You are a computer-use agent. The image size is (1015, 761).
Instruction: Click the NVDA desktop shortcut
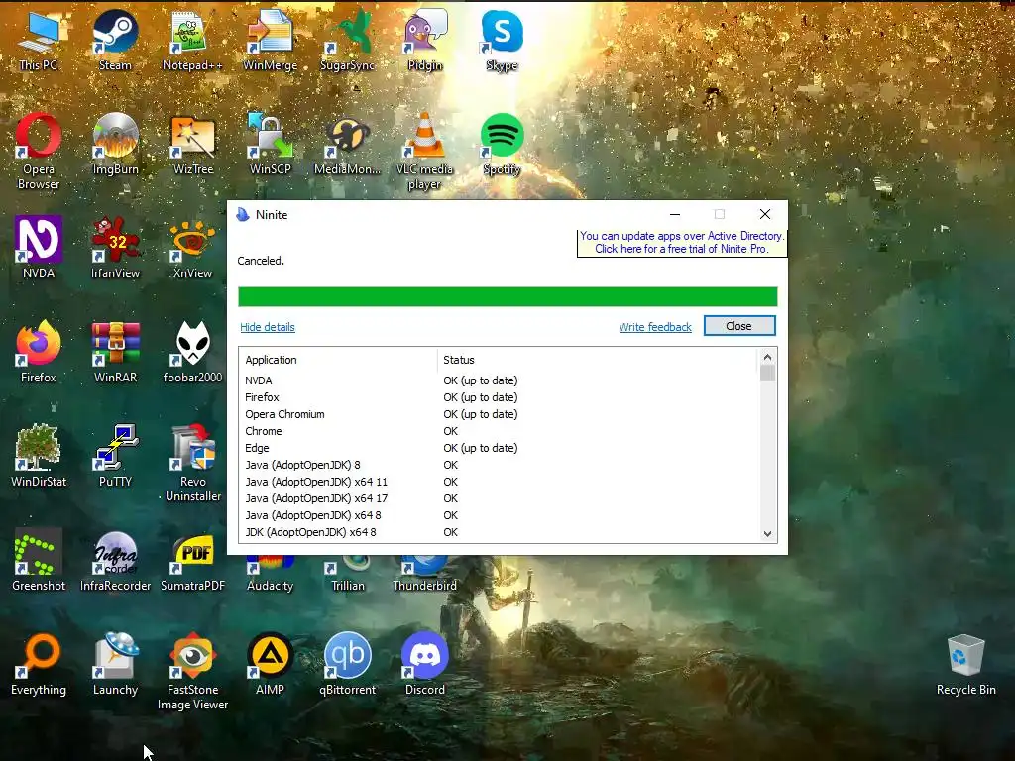click(x=39, y=247)
